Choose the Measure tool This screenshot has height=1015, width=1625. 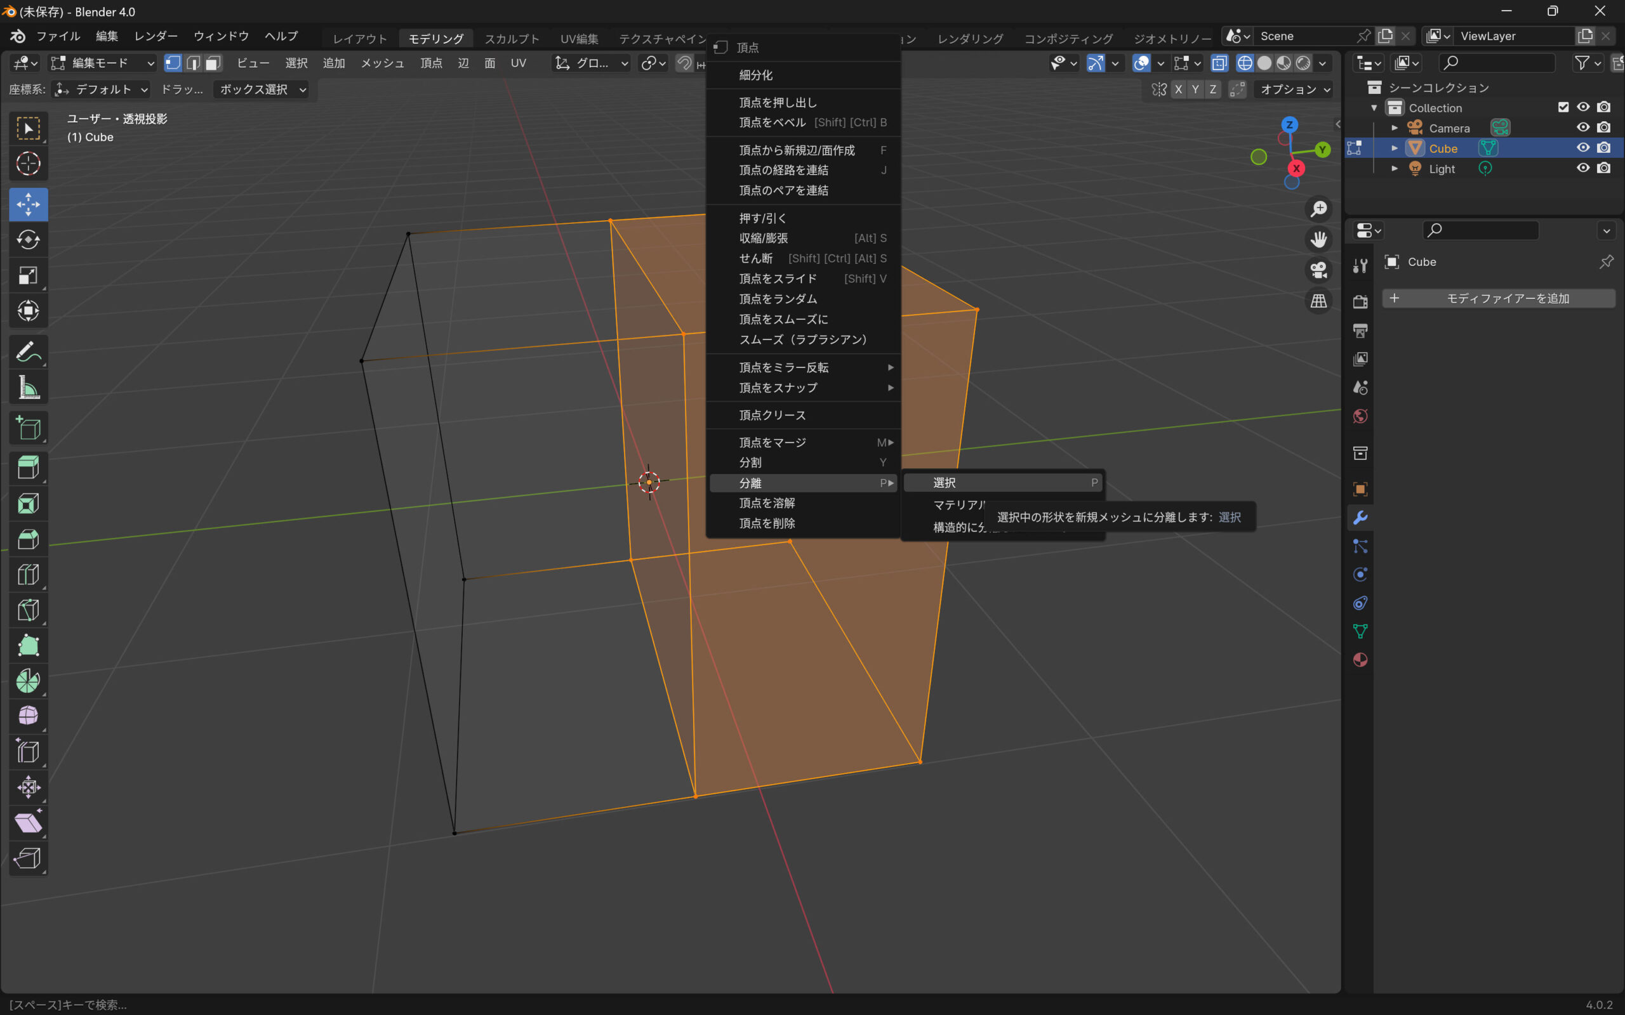coord(28,388)
